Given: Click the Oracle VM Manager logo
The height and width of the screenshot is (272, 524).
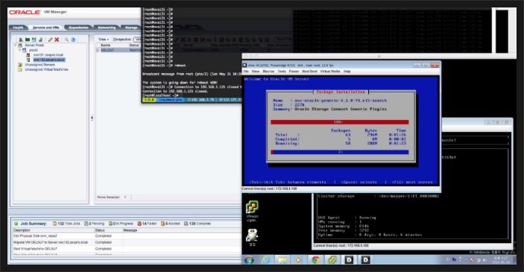Looking at the screenshot, I should 38,12.
